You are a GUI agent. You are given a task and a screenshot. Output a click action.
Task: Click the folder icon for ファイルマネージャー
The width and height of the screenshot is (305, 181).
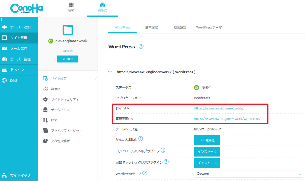[45, 131]
